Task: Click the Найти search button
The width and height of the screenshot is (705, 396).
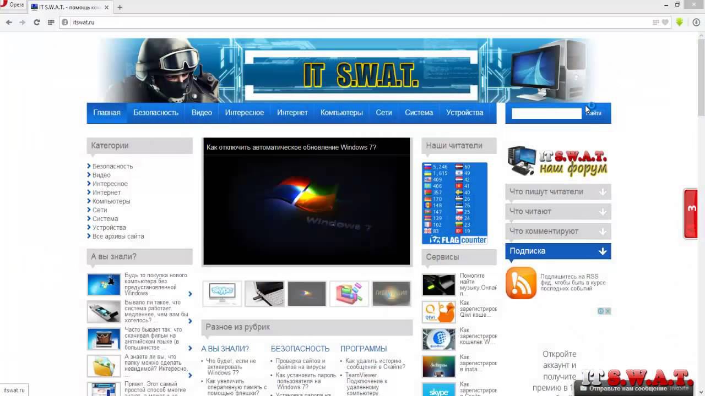Action: 594,113
